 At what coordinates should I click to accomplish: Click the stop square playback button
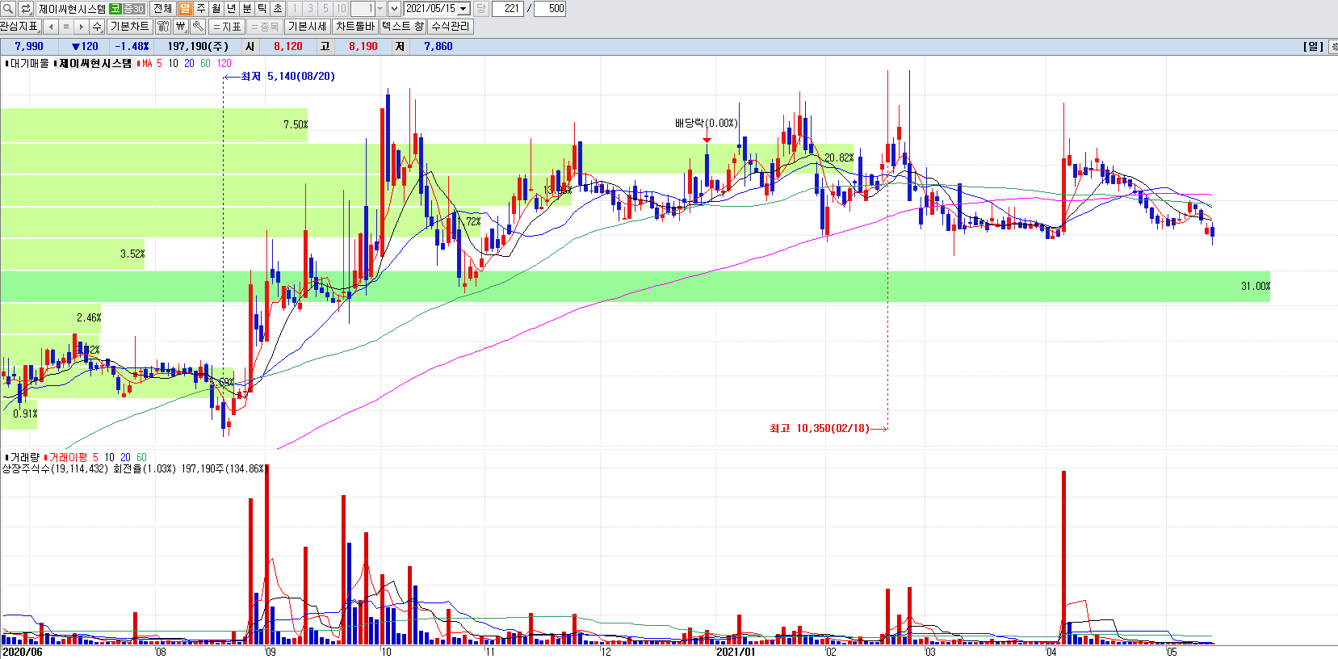pos(66,26)
